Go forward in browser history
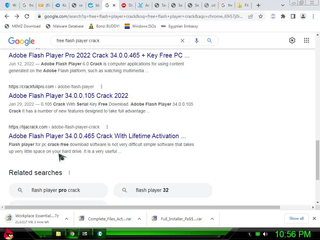This screenshot has width=320, height=240. (17, 16)
